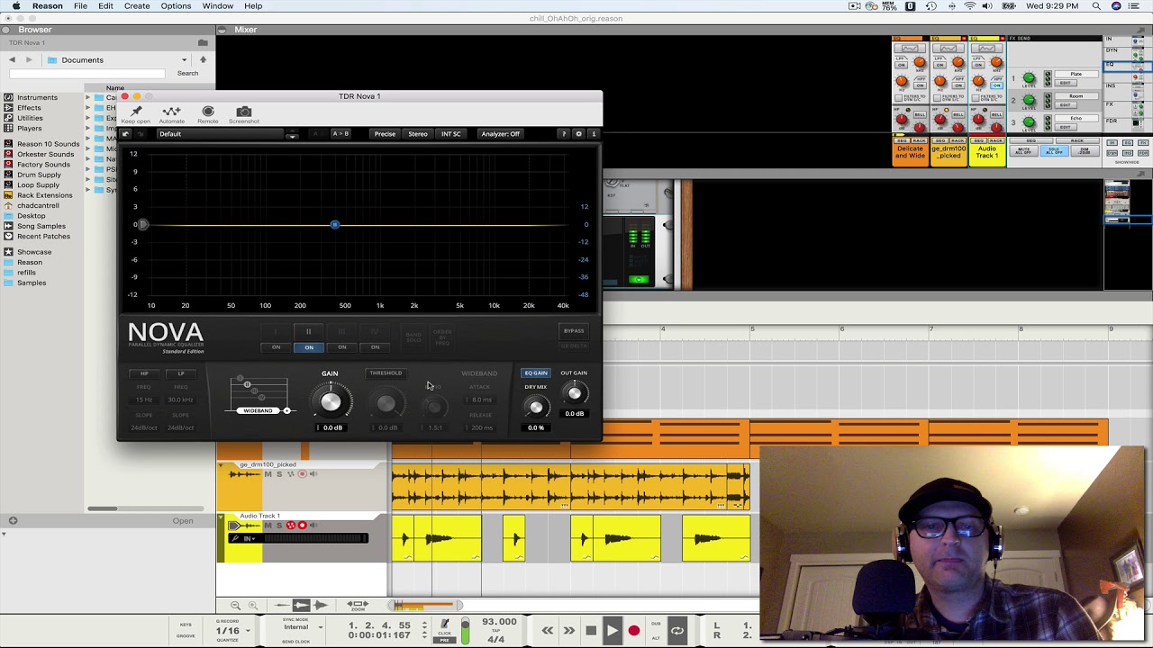Click the OUT GAIN knob
Screen dimensions: 1153x648
pyautogui.click(x=575, y=392)
